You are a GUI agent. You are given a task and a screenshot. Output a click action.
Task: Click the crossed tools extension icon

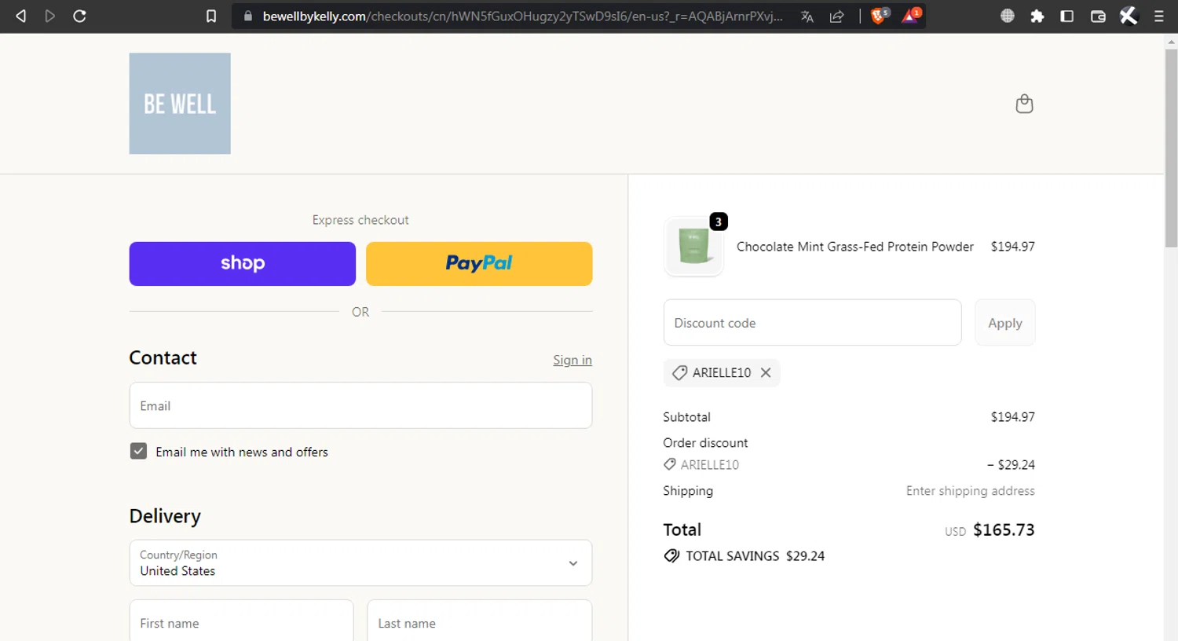(1129, 16)
